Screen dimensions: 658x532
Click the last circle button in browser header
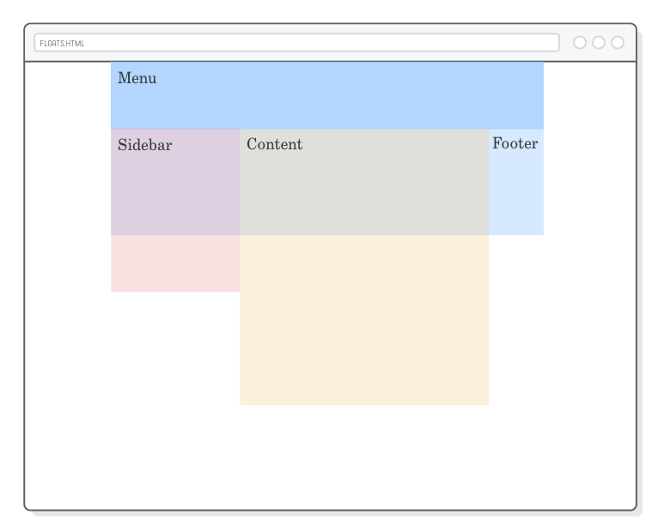[618, 43]
